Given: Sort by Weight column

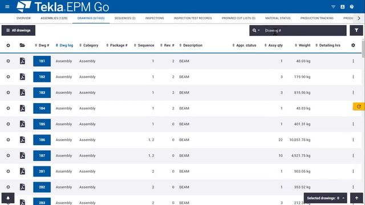Looking at the screenshot, I should point(303,46).
